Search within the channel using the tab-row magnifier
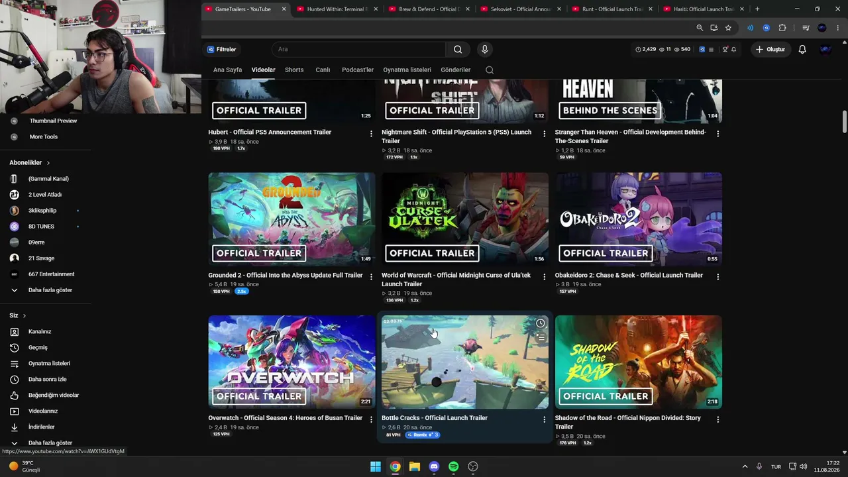 pos(490,70)
